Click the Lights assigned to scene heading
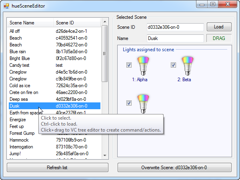The width and height of the screenshot is (240, 180). tap(148, 50)
